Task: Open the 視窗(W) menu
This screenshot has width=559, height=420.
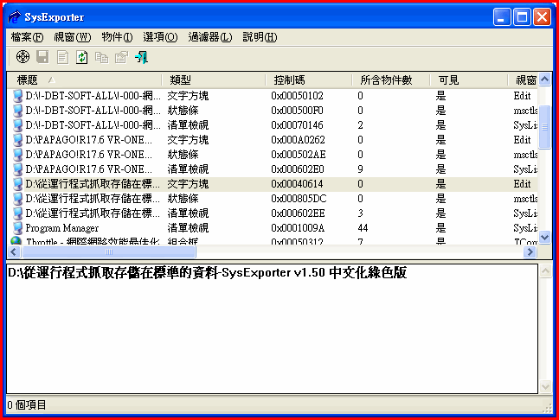Action: click(72, 37)
